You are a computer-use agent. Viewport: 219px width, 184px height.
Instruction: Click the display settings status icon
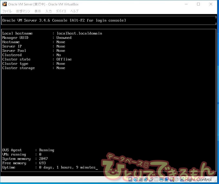162,179
